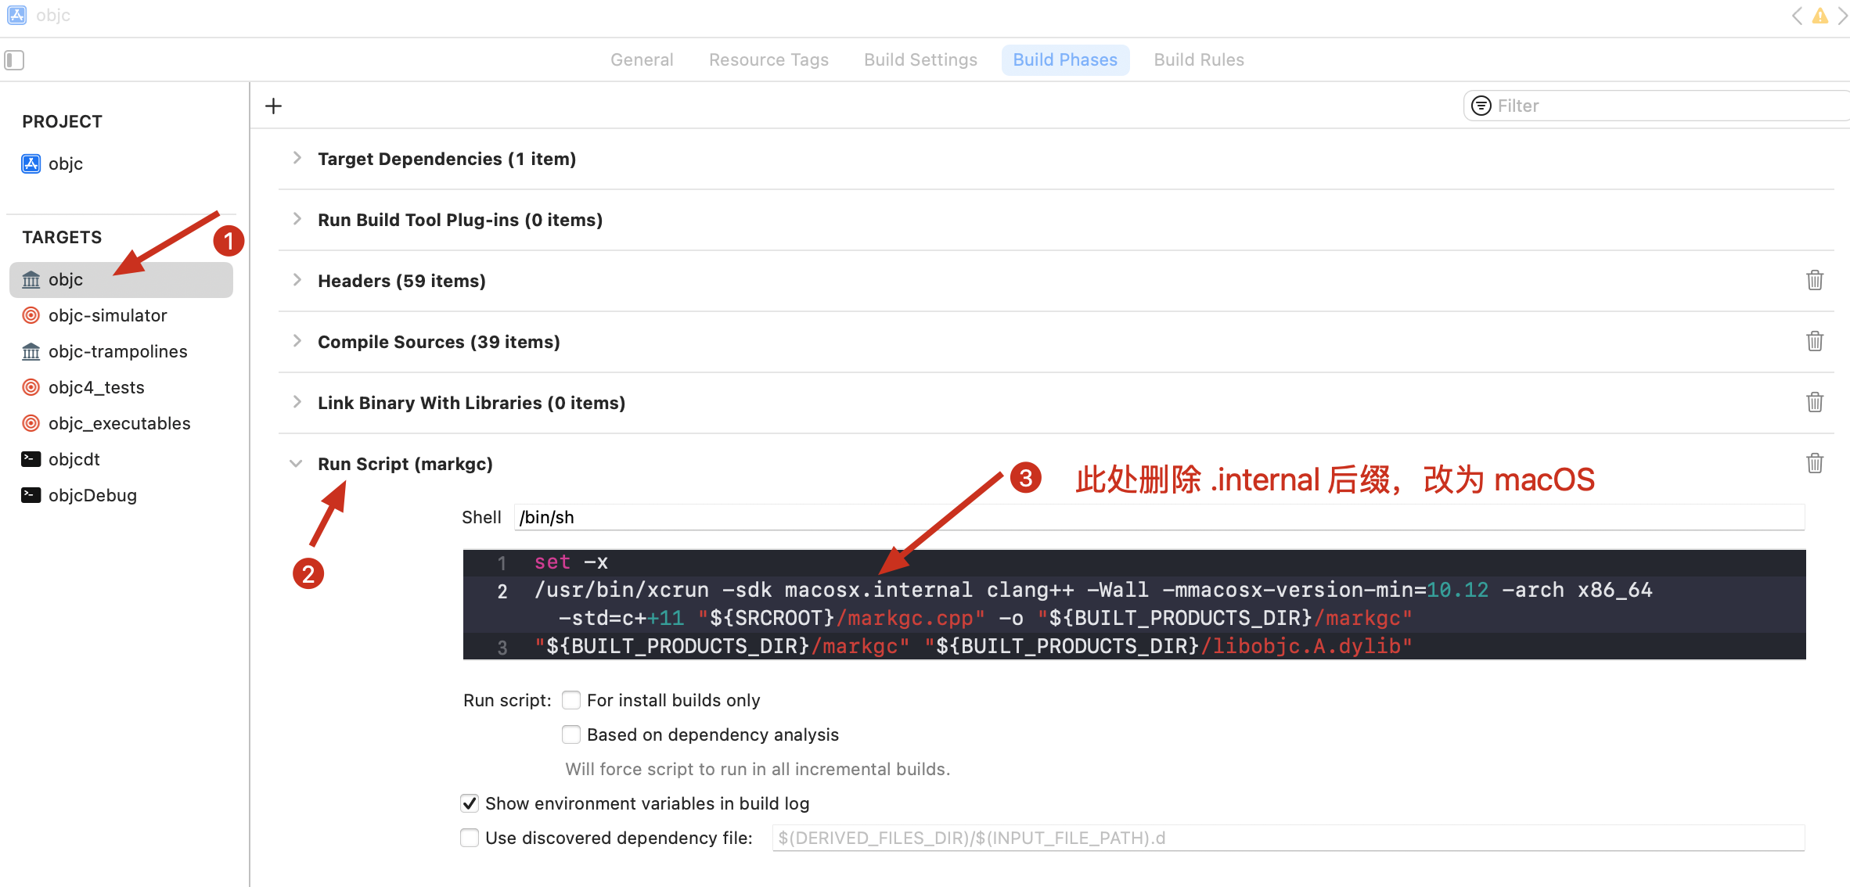Delete the Compile Sources phase with trash icon
This screenshot has height=887, width=1850.
coord(1814,341)
